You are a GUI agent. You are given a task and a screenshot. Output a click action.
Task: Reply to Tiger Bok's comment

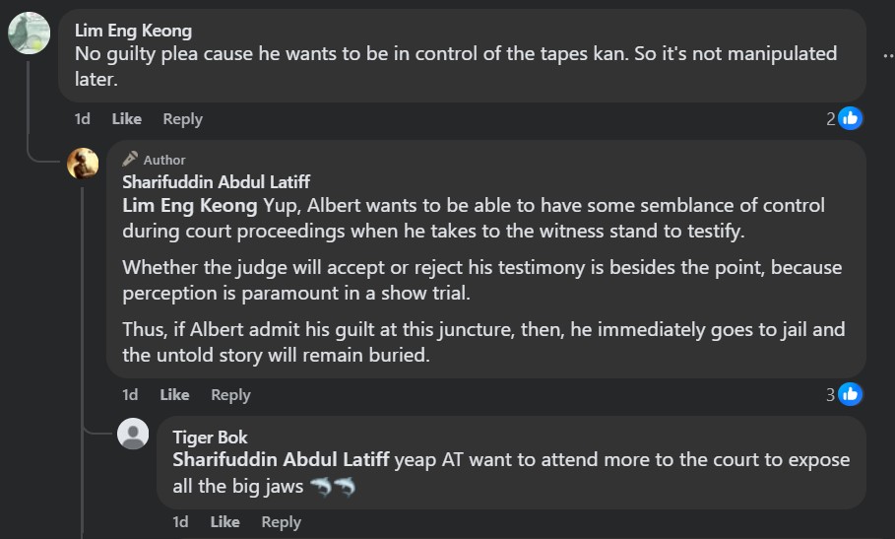[281, 521]
